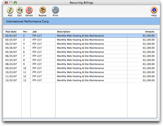Click the $3,100.00 amount in 11/22/07 row

pyautogui.click(x=149, y=76)
